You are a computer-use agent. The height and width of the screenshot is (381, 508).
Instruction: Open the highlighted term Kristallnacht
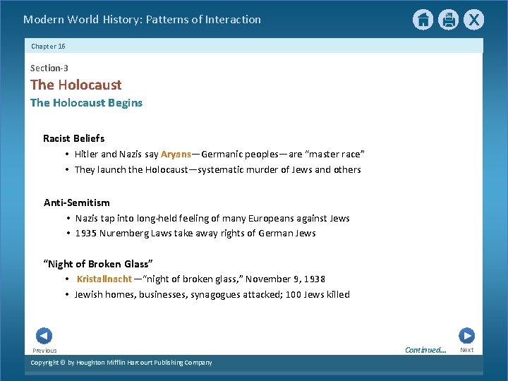tap(104, 279)
